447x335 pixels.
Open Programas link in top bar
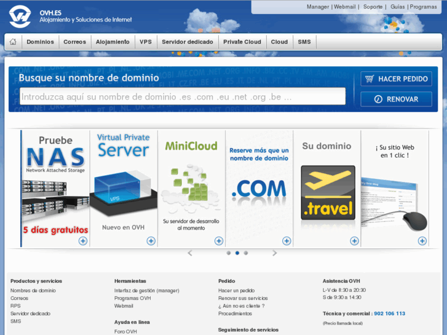424,7
